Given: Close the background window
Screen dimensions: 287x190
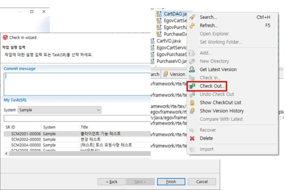Looking at the screenshot, I should [44, 12].
